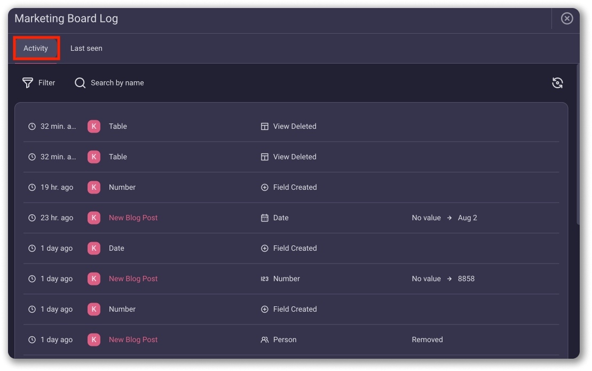
Task: Click the clock icon beside 23 hr. ago
Action: click(32, 218)
